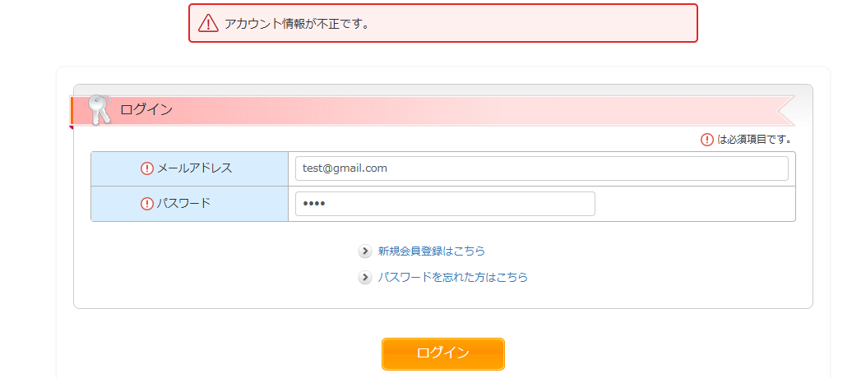This screenshot has width=852, height=378.
Task: Click the pink ribbon's notched right end
Action: point(785,111)
